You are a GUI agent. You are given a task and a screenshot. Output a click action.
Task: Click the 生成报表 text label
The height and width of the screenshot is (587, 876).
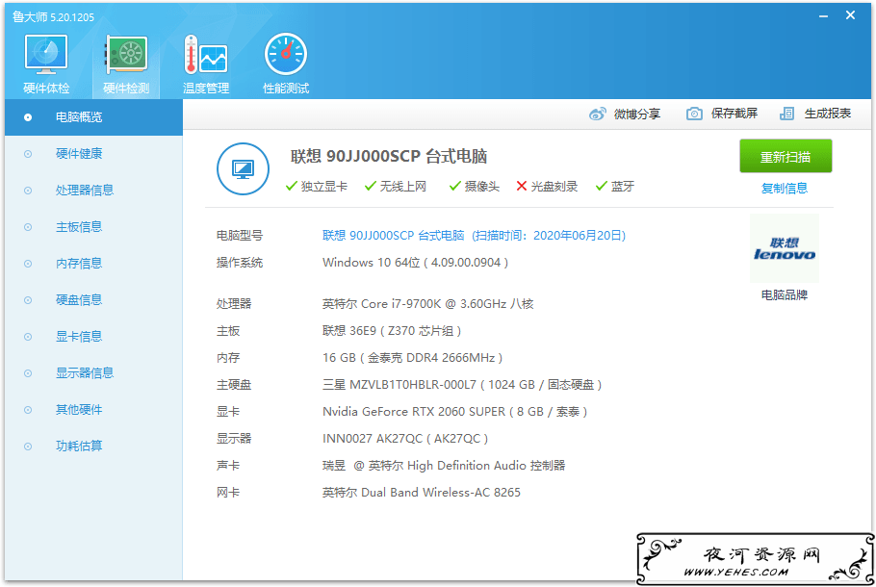tap(828, 114)
